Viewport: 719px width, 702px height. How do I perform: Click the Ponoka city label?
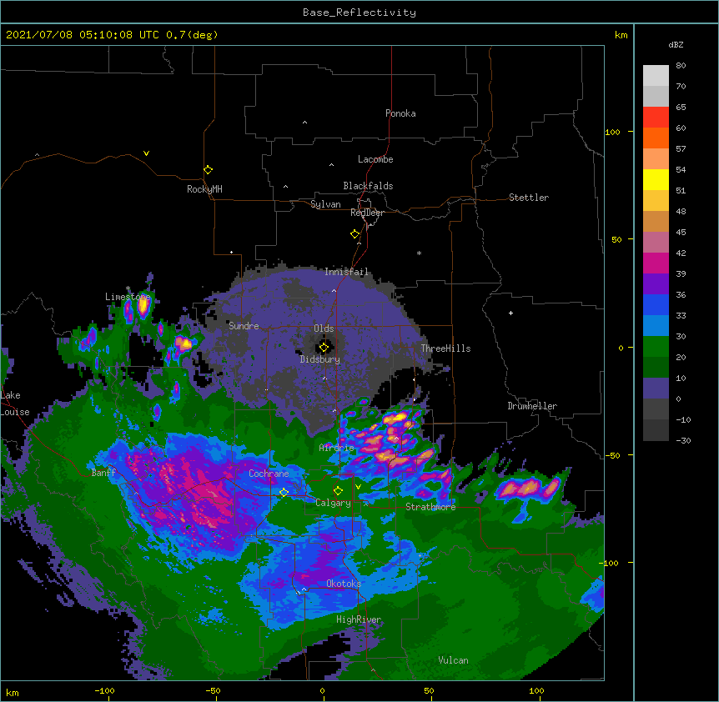[x=400, y=113]
